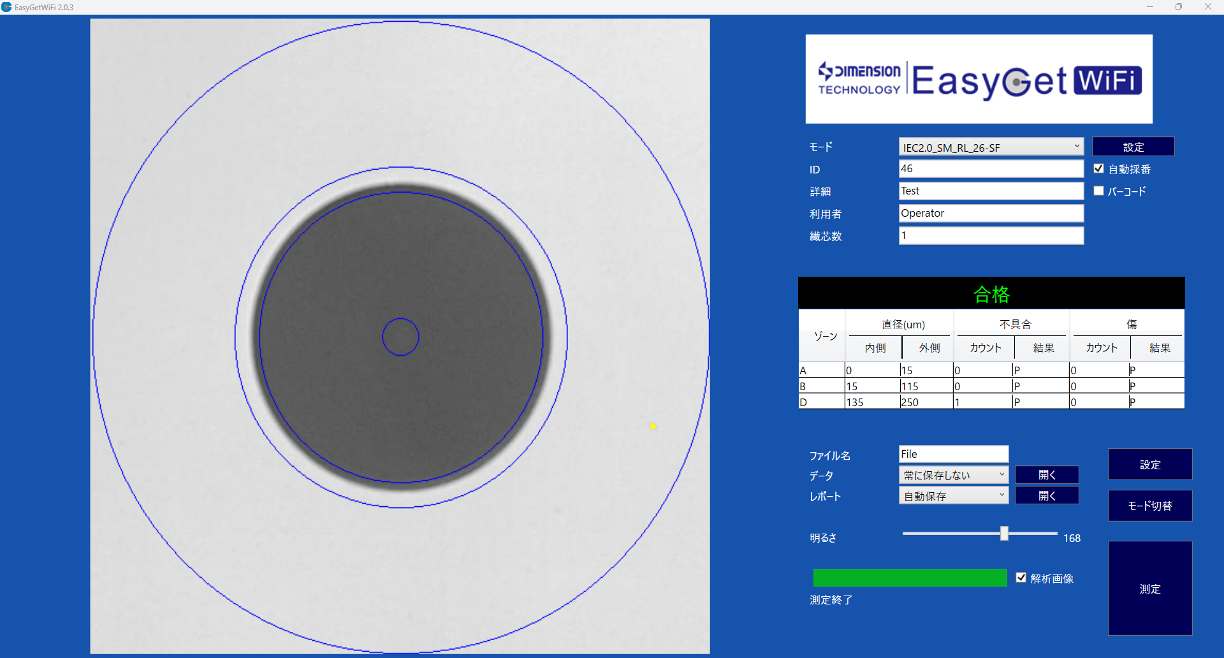The height and width of the screenshot is (658, 1224).
Task: Click 開く button for レポート row
Action: point(1046,495)
